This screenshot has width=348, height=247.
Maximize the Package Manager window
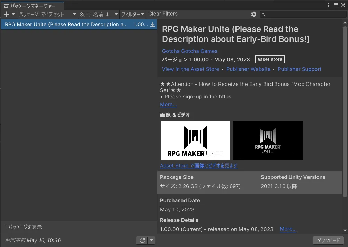336,5
